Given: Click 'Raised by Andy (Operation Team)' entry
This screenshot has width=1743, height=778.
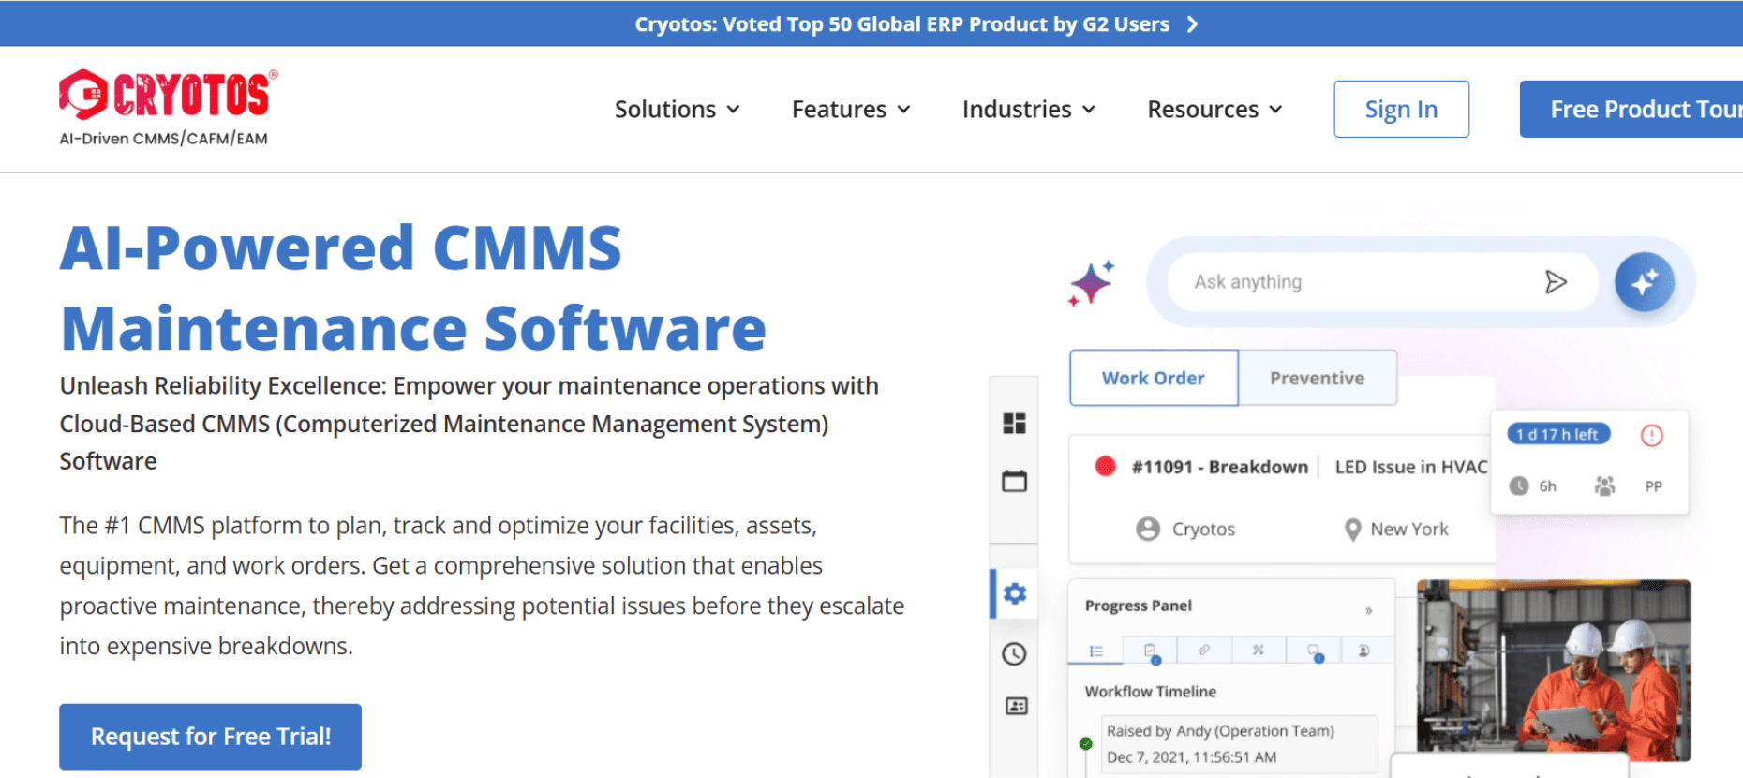Looking at the screenshot, I should tap(1220, 730).
